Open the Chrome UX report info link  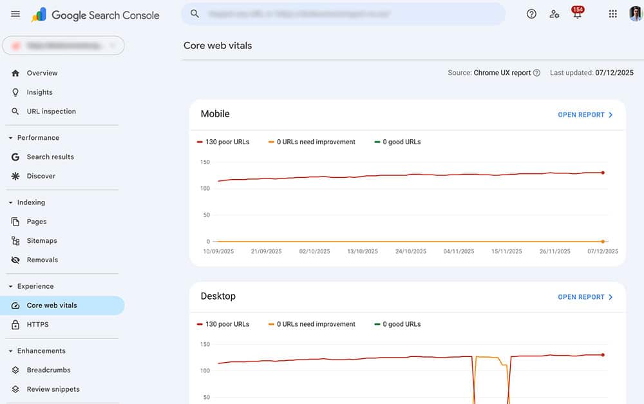coord(538,73)
